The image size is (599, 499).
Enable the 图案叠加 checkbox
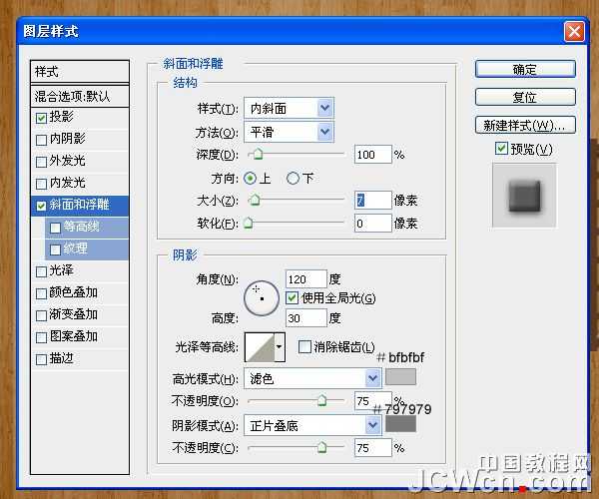[41, 337]
